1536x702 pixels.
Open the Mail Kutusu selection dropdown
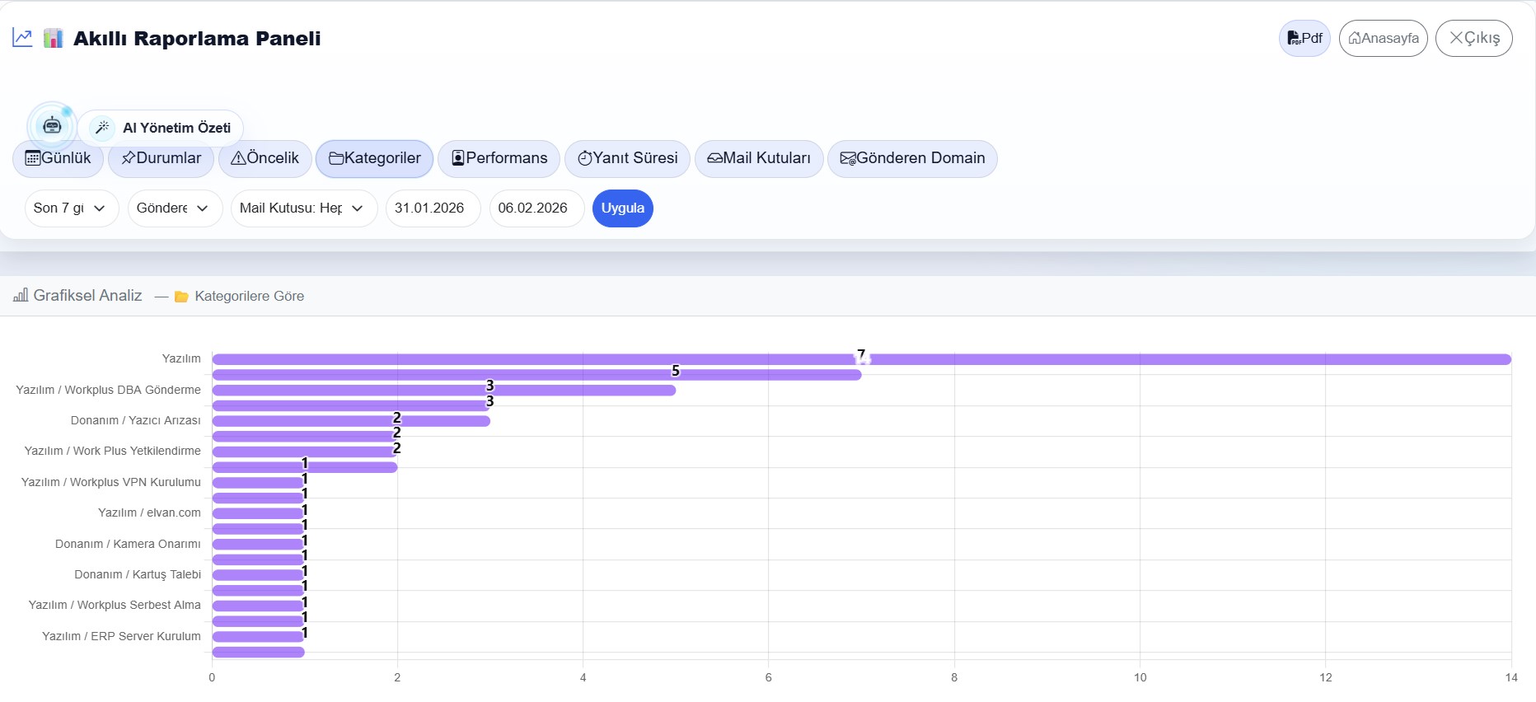[303, 208]
